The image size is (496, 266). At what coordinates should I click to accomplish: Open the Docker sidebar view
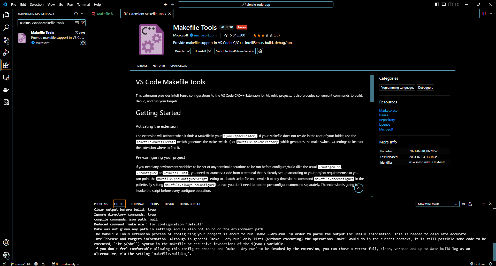tap(6, 90)
